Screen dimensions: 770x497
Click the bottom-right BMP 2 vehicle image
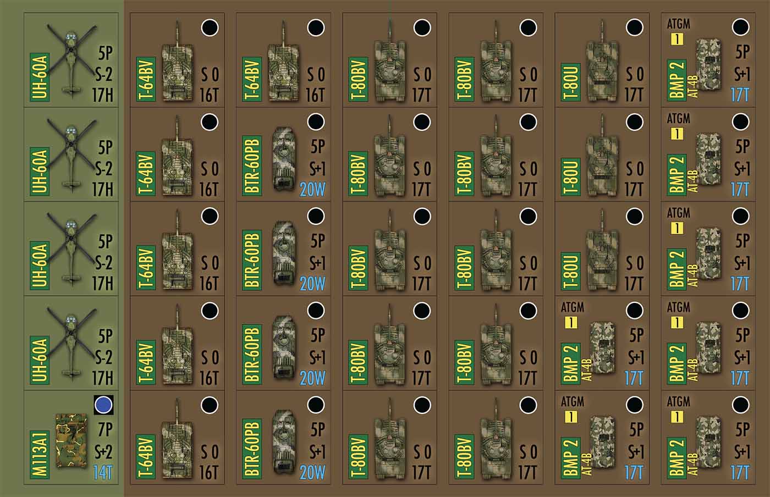[x=708, y=441]
